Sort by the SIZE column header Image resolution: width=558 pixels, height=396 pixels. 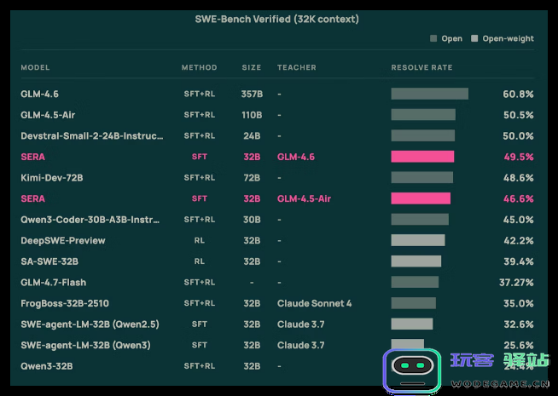251,67
